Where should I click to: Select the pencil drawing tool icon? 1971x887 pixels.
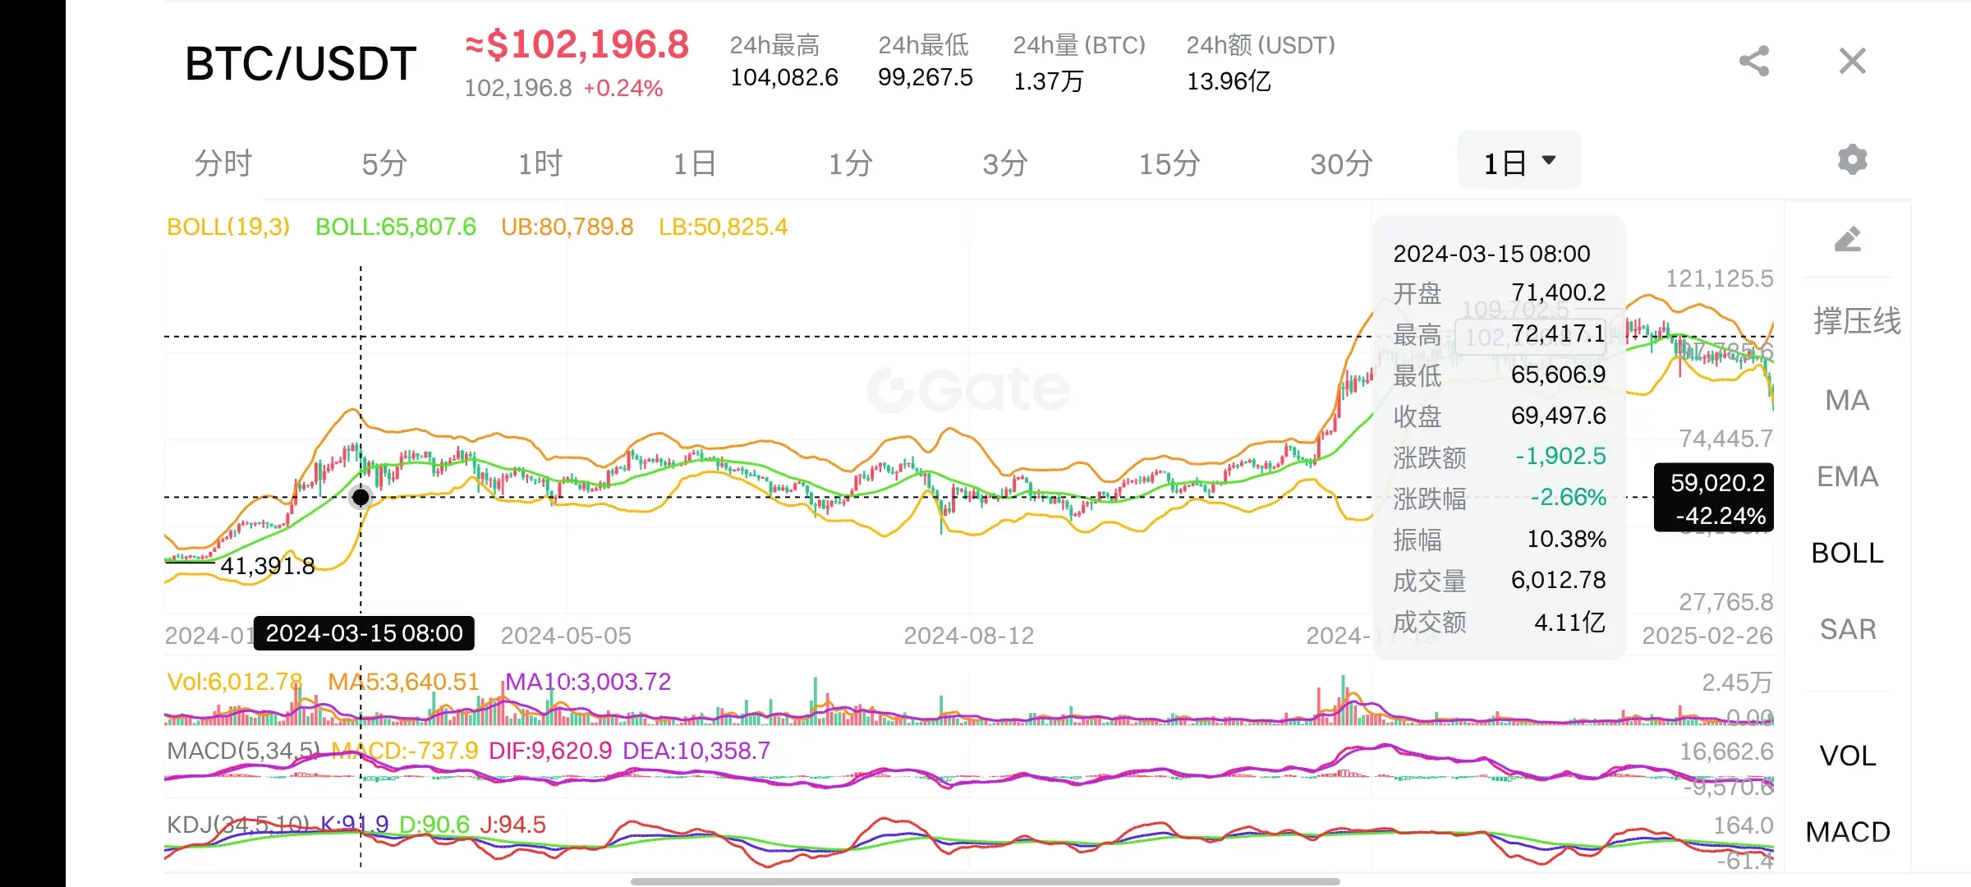1848,240
